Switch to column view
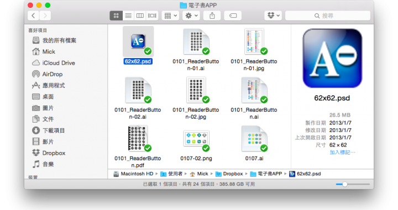The width and height of the screenshot is (398, 210). [140, 15]
